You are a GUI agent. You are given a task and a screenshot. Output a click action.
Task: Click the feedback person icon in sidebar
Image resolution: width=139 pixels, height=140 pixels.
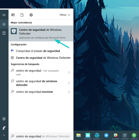(x=4, y=128)
